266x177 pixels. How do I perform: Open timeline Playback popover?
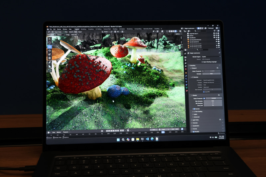click(x=66, y=132)
